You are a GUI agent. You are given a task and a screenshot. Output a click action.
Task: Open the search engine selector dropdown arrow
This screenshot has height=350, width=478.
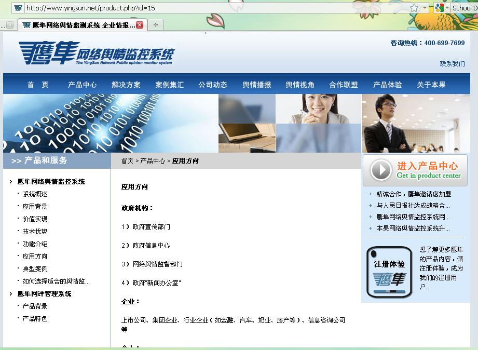[447, 8]
